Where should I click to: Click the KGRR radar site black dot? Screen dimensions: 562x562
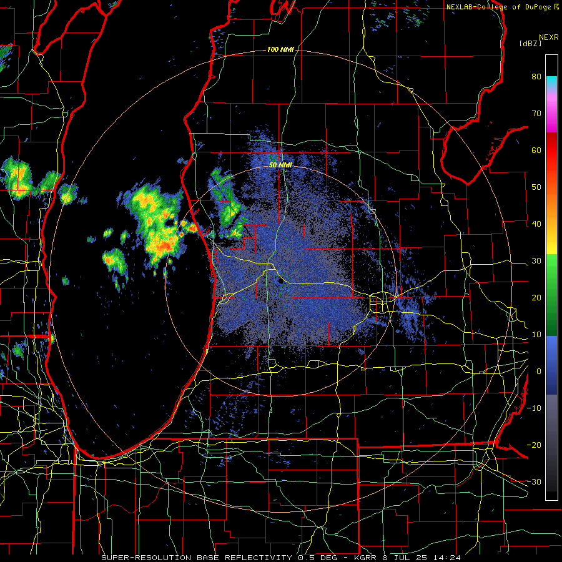(x=280, y=282)
